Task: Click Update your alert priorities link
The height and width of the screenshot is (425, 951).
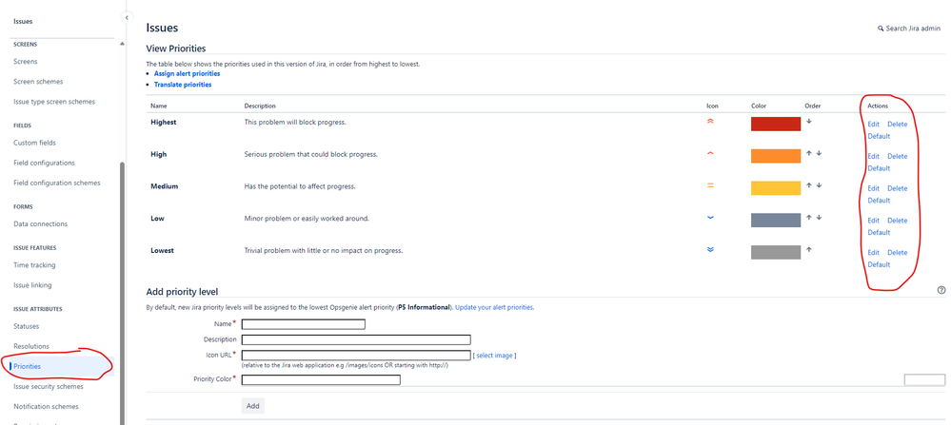Action: (494, 307)
